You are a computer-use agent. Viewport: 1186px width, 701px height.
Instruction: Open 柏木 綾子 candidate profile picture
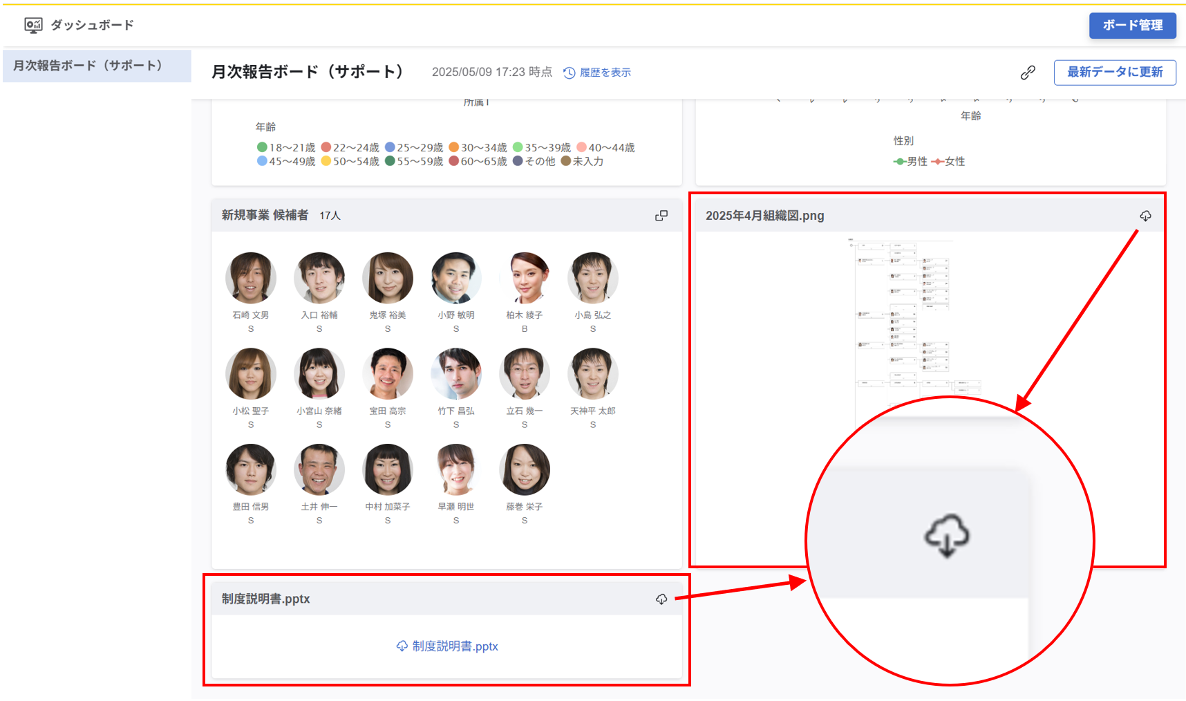pyautogui.click(x=524, y=278)
